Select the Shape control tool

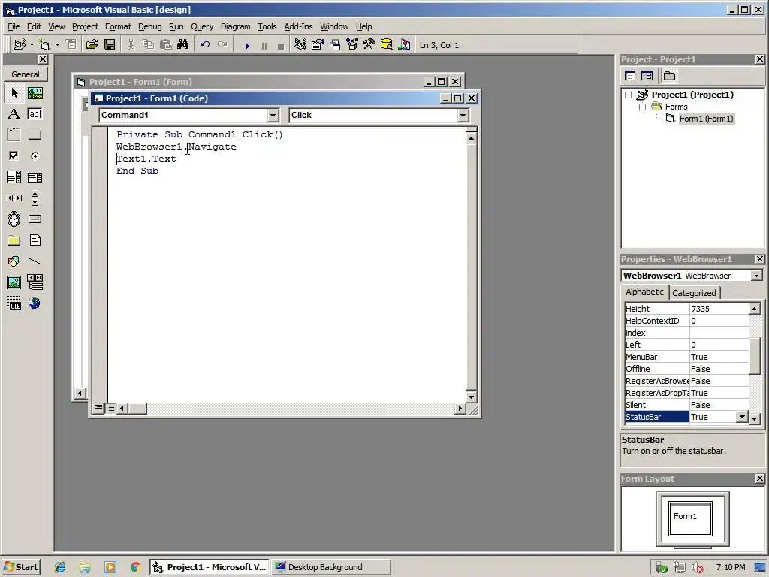[14, 261]
